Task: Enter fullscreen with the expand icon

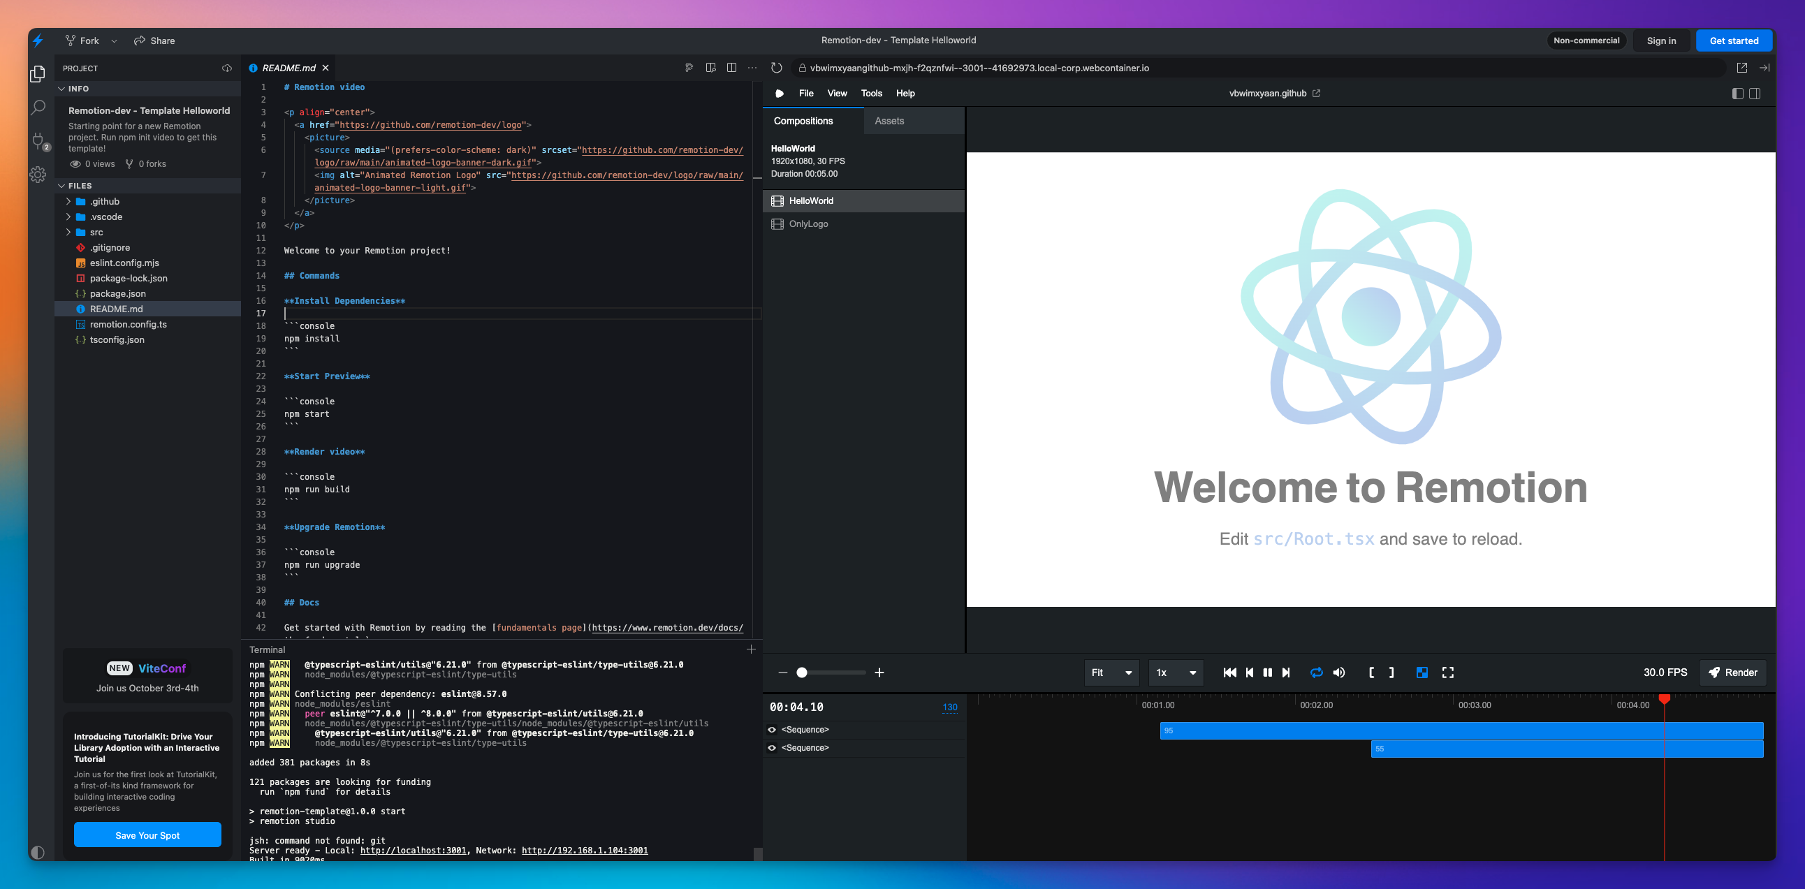Action: coord(1447,673)
